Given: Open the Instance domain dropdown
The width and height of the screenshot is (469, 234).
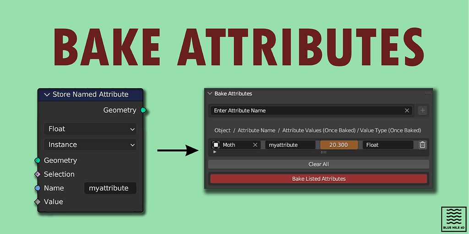Looking at the screenshot, I should tap(90, 145).
